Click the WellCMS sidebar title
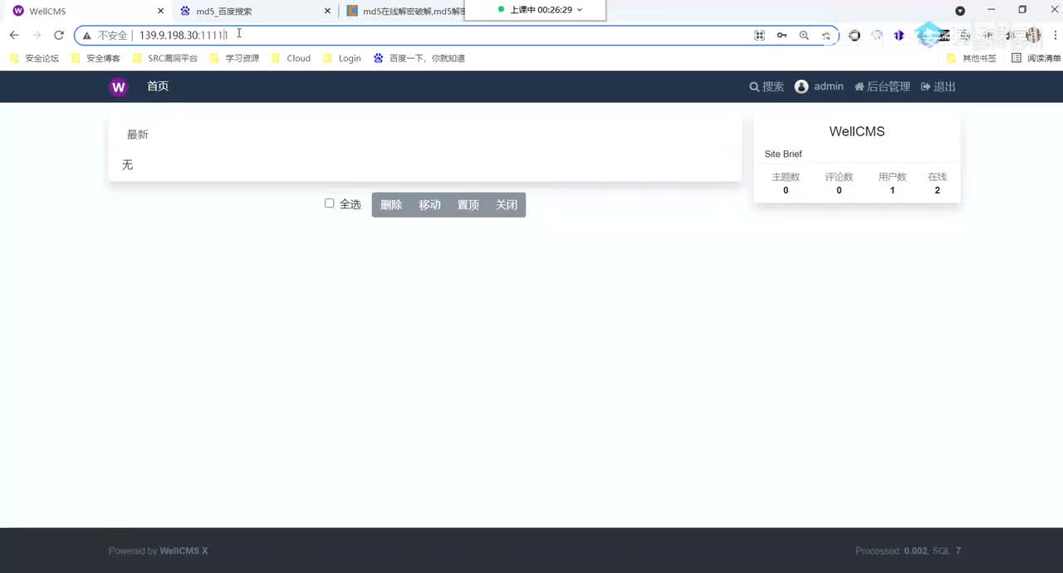Screen dimensions: 1063x573 [x=857, y=131]
